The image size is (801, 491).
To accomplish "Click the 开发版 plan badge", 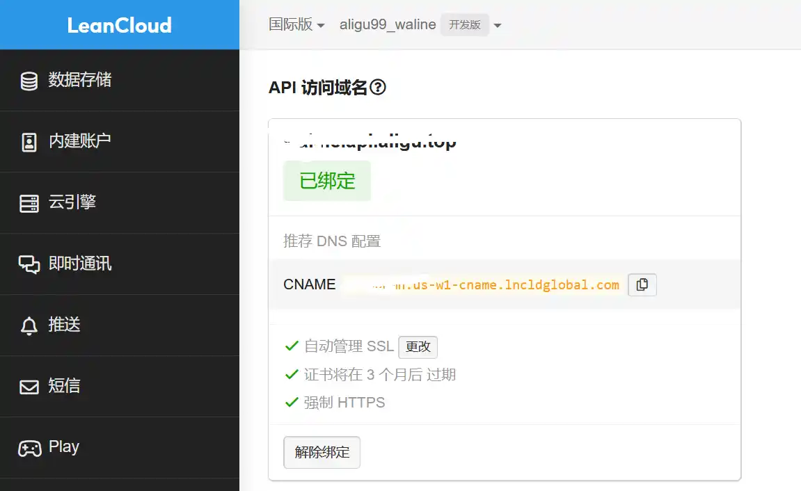I will click(x=464, y=25).
